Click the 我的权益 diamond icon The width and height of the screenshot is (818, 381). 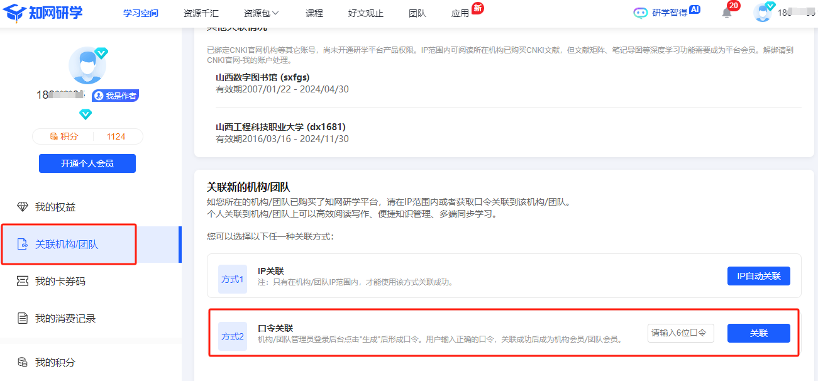click(23, 207)
